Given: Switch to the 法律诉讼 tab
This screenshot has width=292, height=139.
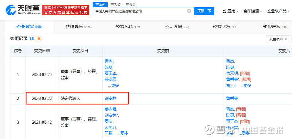Looking at the screenshot, I should [x=78, y=27].
